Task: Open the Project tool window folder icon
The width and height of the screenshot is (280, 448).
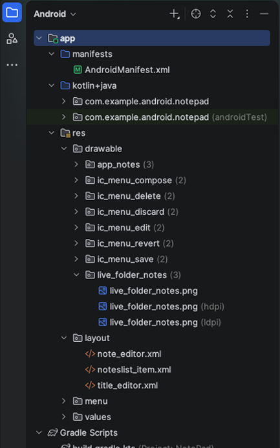Action: [12, 12]
